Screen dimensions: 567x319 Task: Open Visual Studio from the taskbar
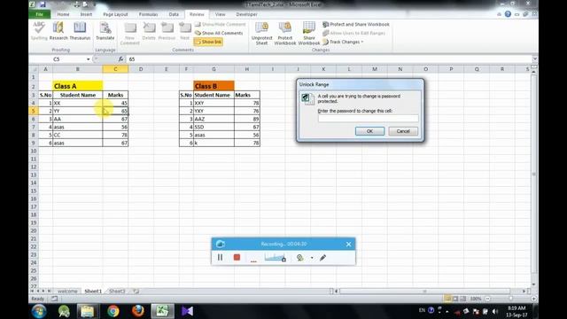coord(187,311)
